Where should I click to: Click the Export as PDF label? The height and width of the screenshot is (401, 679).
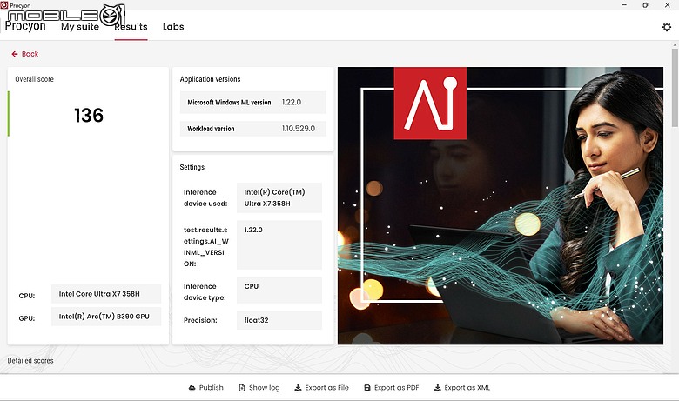pos(397,388)
